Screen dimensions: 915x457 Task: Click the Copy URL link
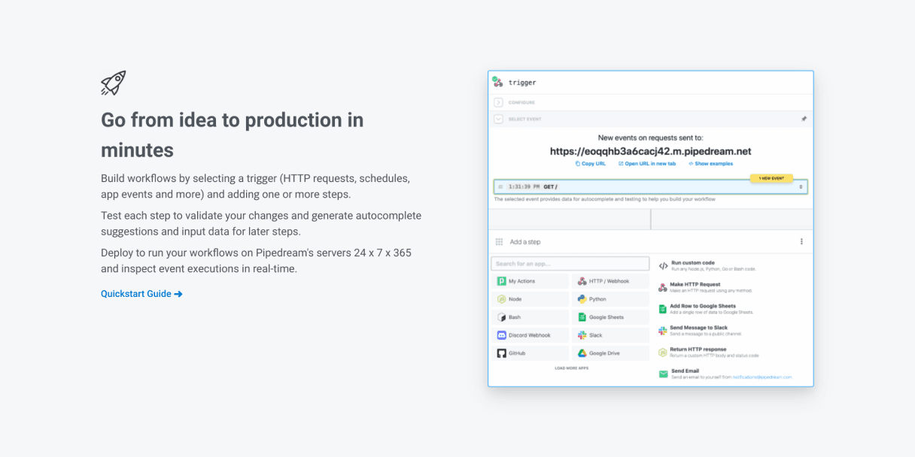[x=591, y=163]
